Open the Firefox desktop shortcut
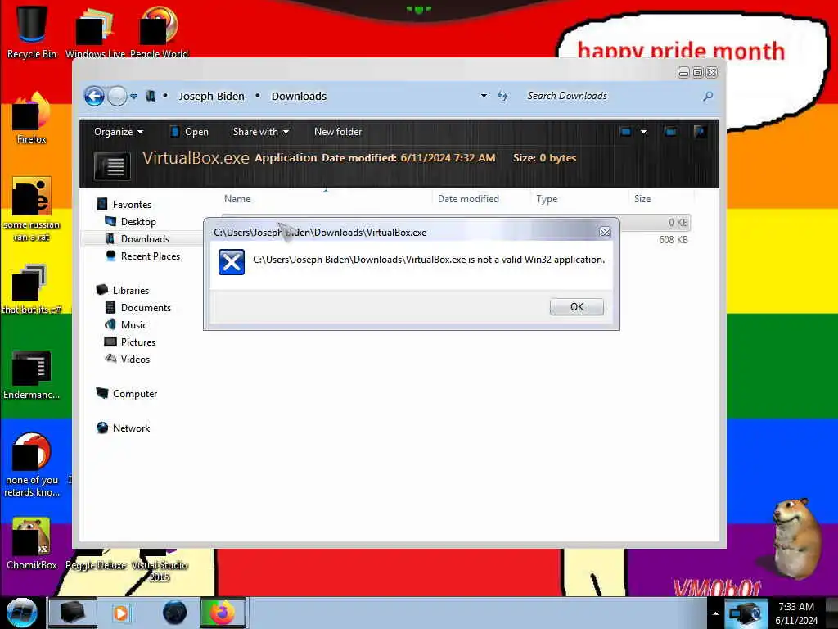This screenshot has height=629, width=838. [x=32, y=119]
